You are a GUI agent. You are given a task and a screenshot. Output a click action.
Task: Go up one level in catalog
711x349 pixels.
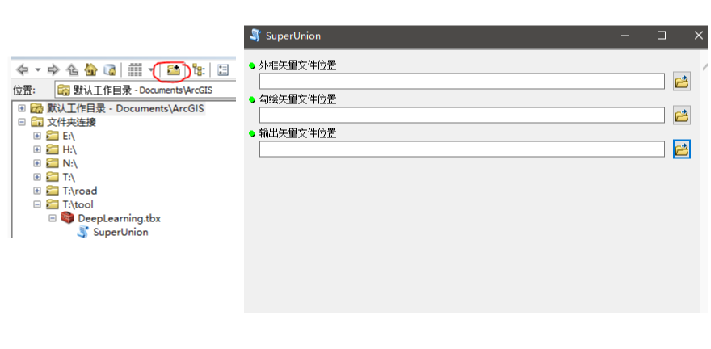(73, 70)
